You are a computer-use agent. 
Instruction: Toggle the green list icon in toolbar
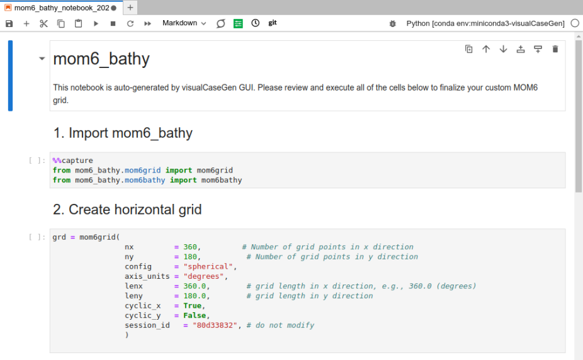tap(238, 23)
